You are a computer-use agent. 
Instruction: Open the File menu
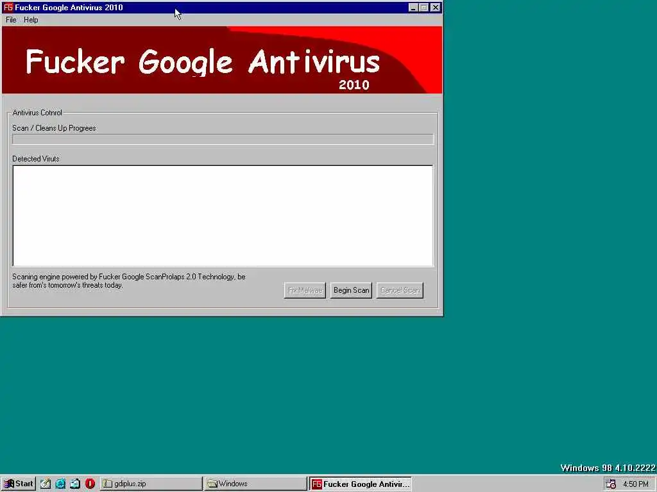11,20
